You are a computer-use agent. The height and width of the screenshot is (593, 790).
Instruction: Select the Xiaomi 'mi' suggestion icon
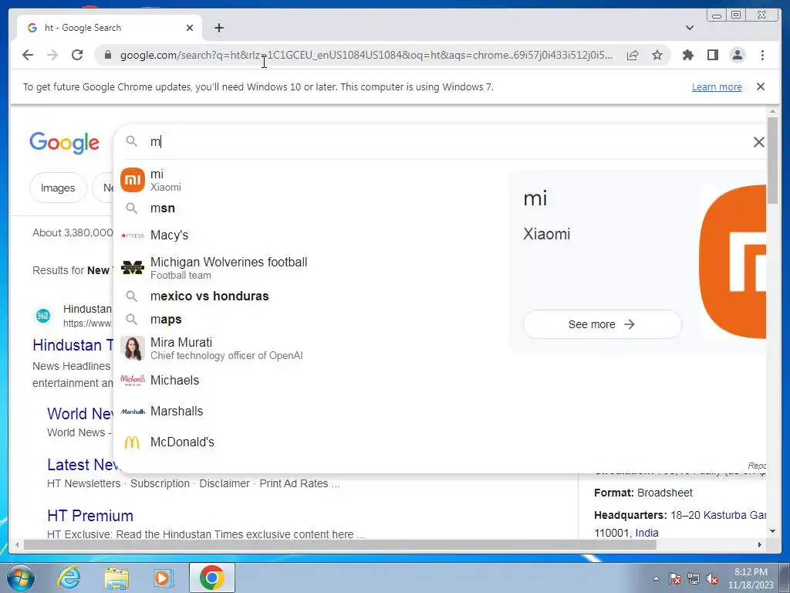pos(133,180)
